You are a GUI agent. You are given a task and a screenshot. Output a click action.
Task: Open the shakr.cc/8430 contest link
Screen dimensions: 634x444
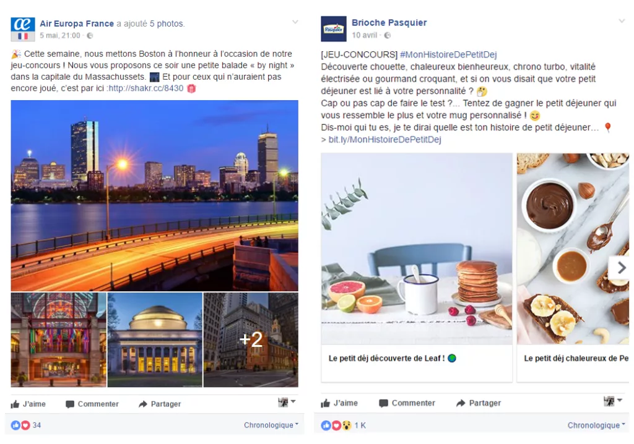[145, 88]
